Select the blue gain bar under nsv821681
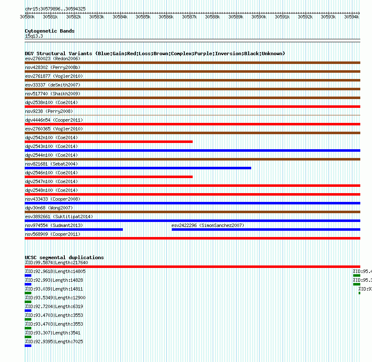This screenshot has height=362, width=372. point(138,168)
